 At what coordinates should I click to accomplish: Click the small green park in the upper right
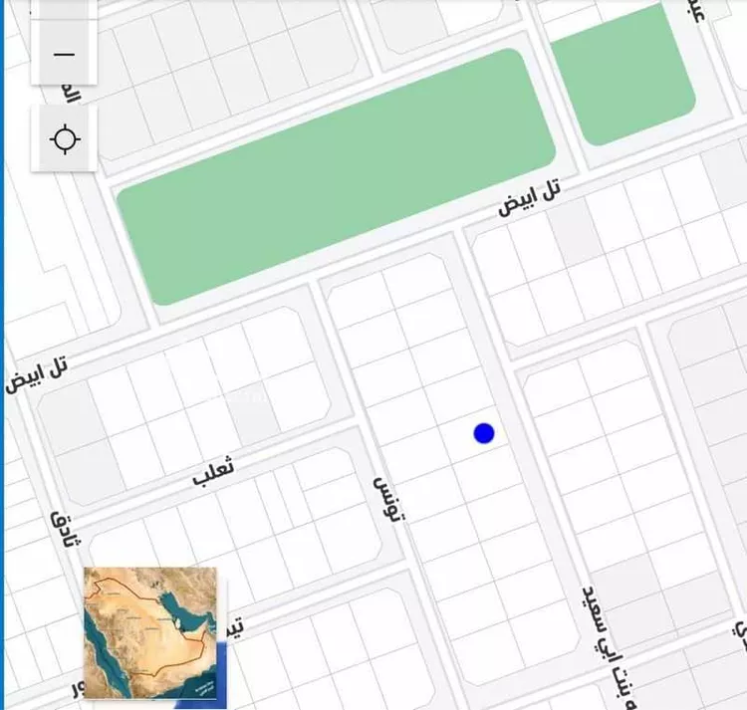[x=623, y=74]
